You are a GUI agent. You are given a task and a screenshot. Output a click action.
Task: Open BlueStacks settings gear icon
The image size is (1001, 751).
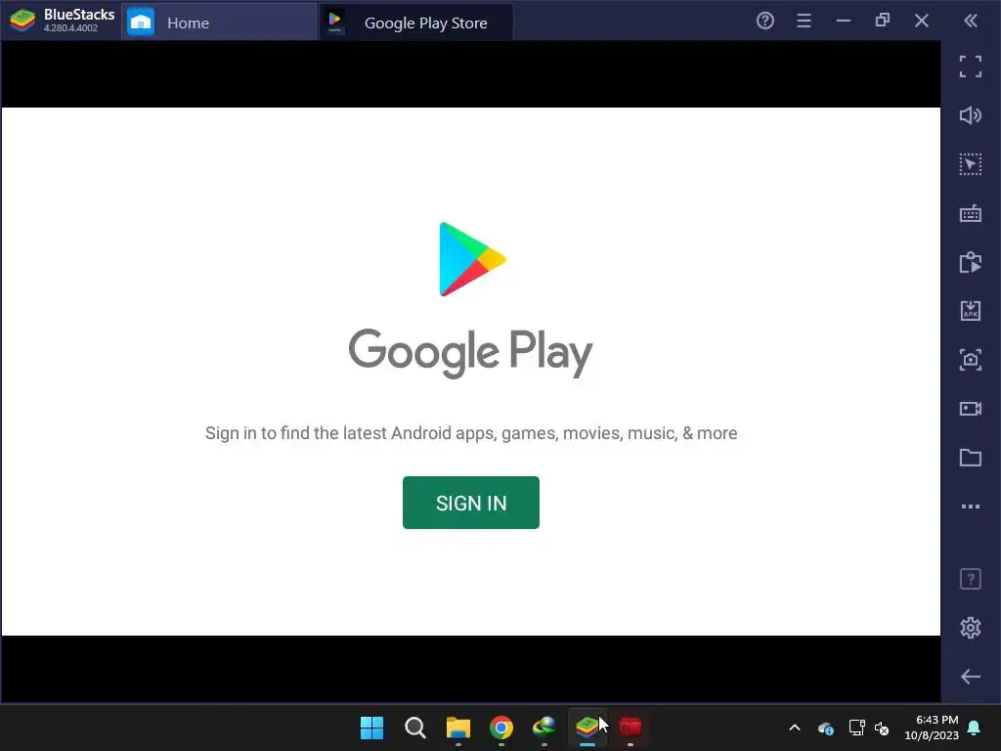click(x=971, y=628)
